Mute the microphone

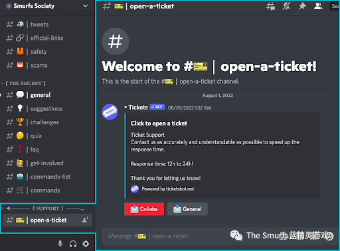[60, 244]
